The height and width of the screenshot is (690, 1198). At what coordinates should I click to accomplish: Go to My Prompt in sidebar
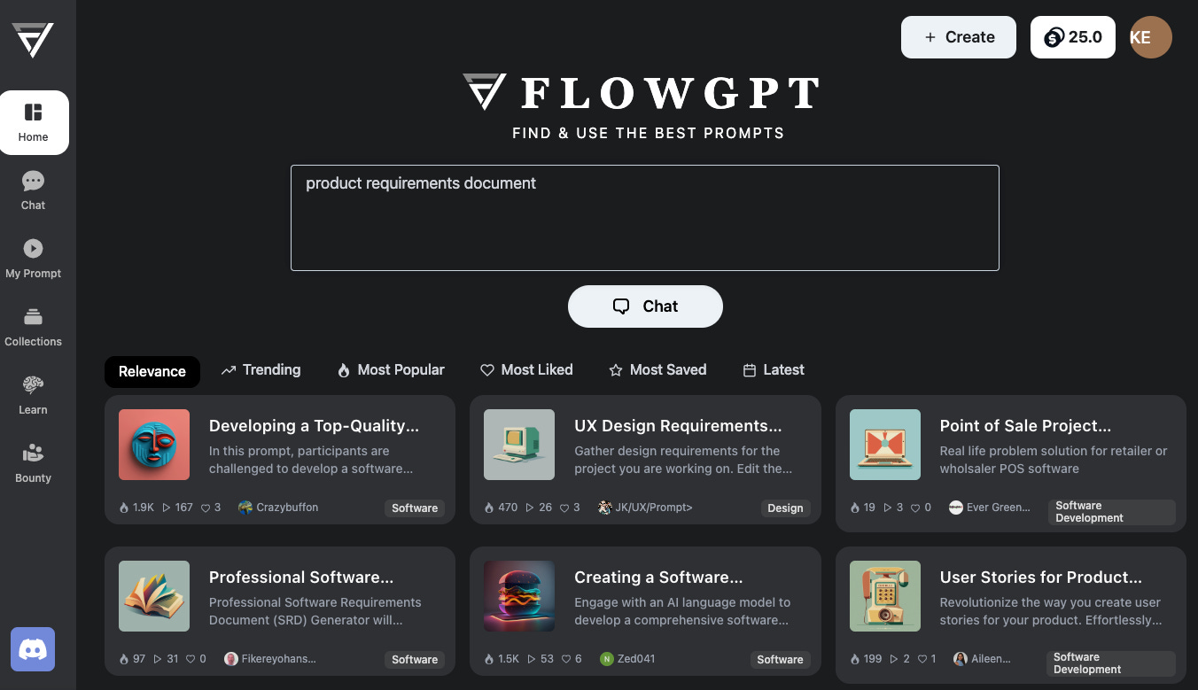33,259
